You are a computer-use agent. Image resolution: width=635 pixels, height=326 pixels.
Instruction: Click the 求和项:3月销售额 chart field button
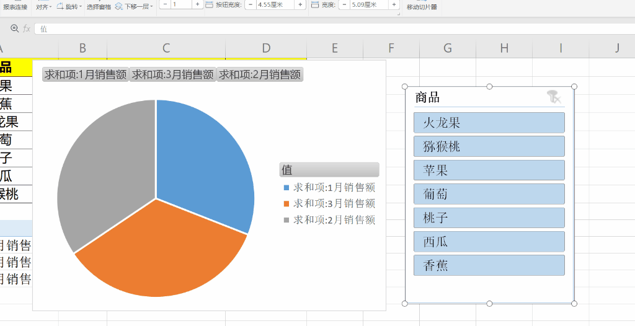pyautogui.click(x=173, y=74)
